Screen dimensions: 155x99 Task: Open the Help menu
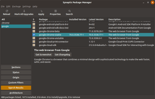35,6
